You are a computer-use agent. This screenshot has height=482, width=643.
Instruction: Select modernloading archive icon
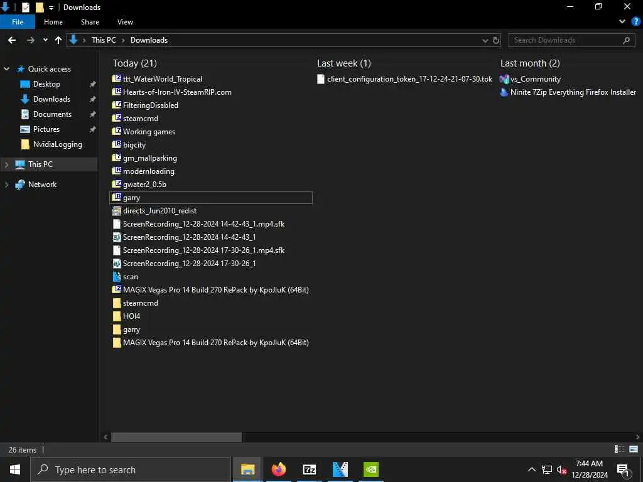point(116,171)
